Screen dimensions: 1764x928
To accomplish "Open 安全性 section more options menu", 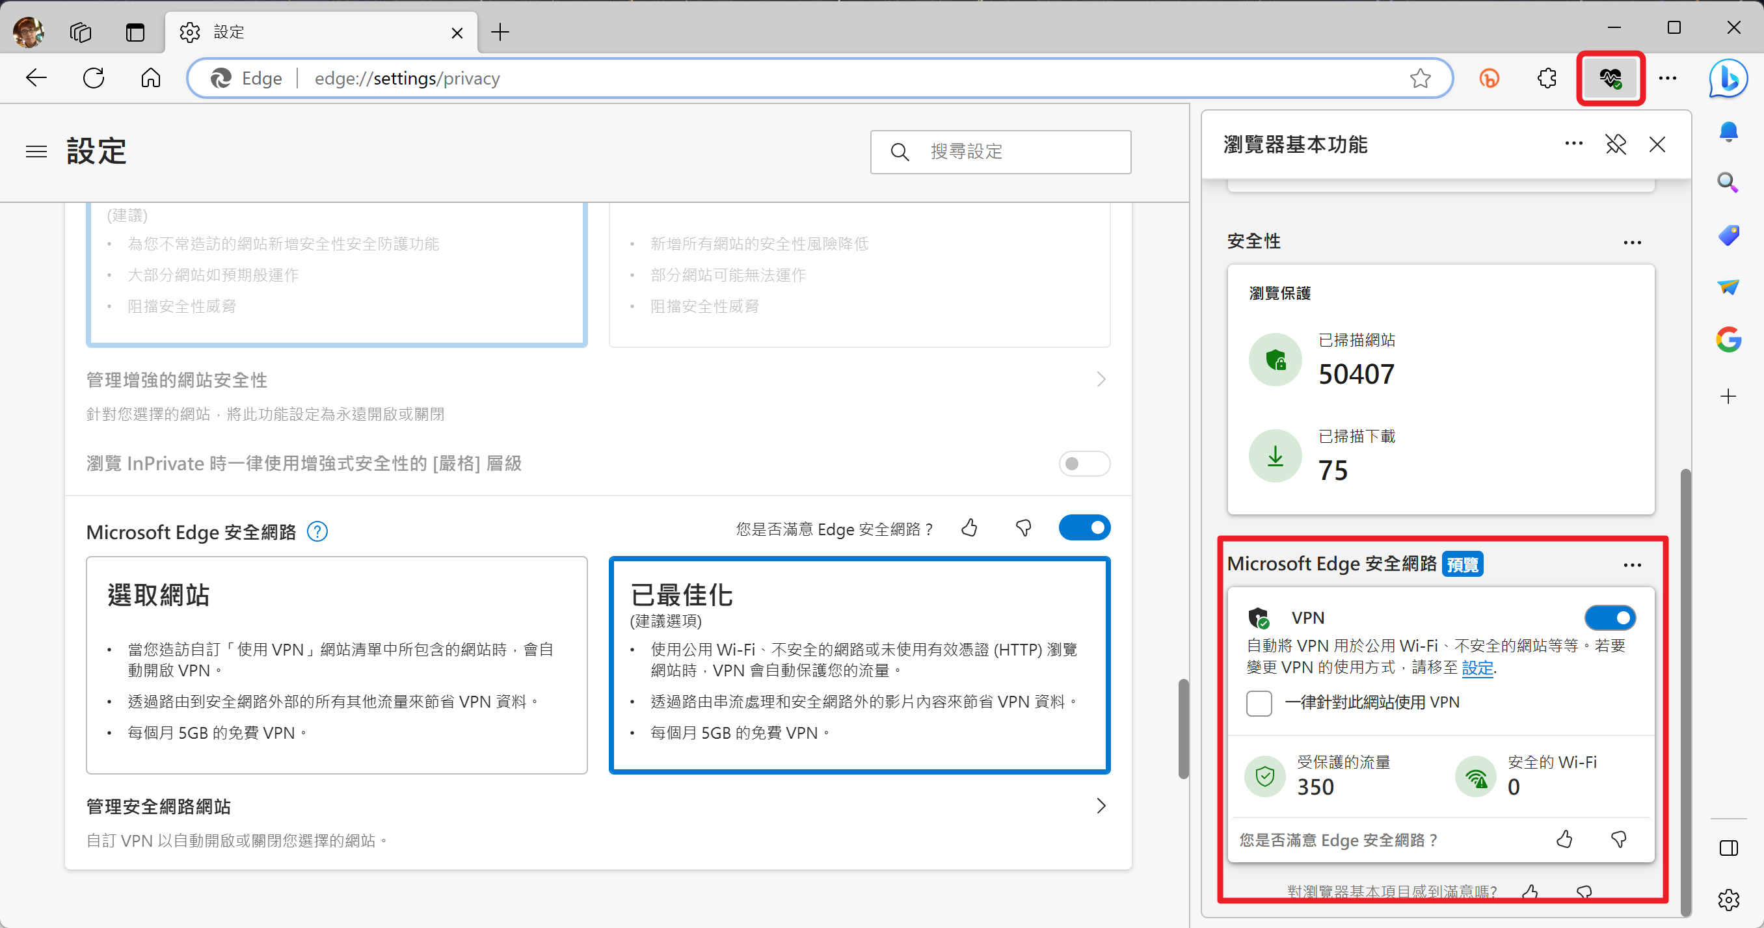I will pos(1632,243).
